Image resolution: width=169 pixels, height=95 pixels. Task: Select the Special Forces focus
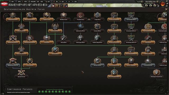point(21,77)
